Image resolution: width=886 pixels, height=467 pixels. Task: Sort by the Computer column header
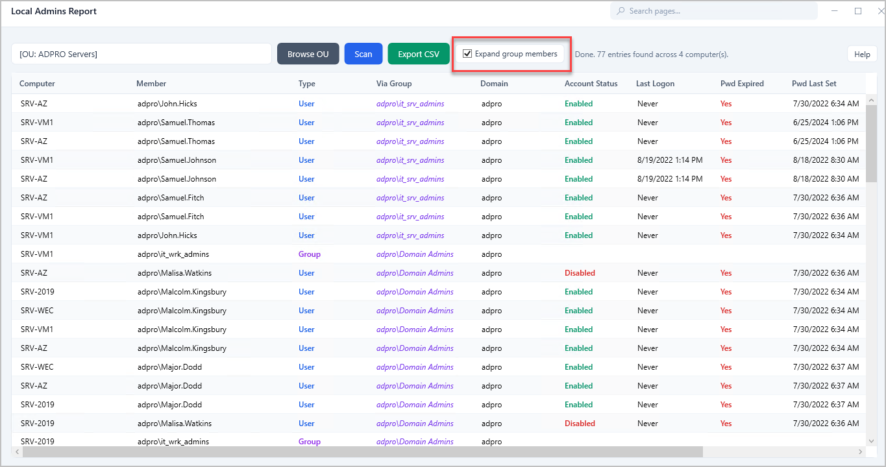37,84
